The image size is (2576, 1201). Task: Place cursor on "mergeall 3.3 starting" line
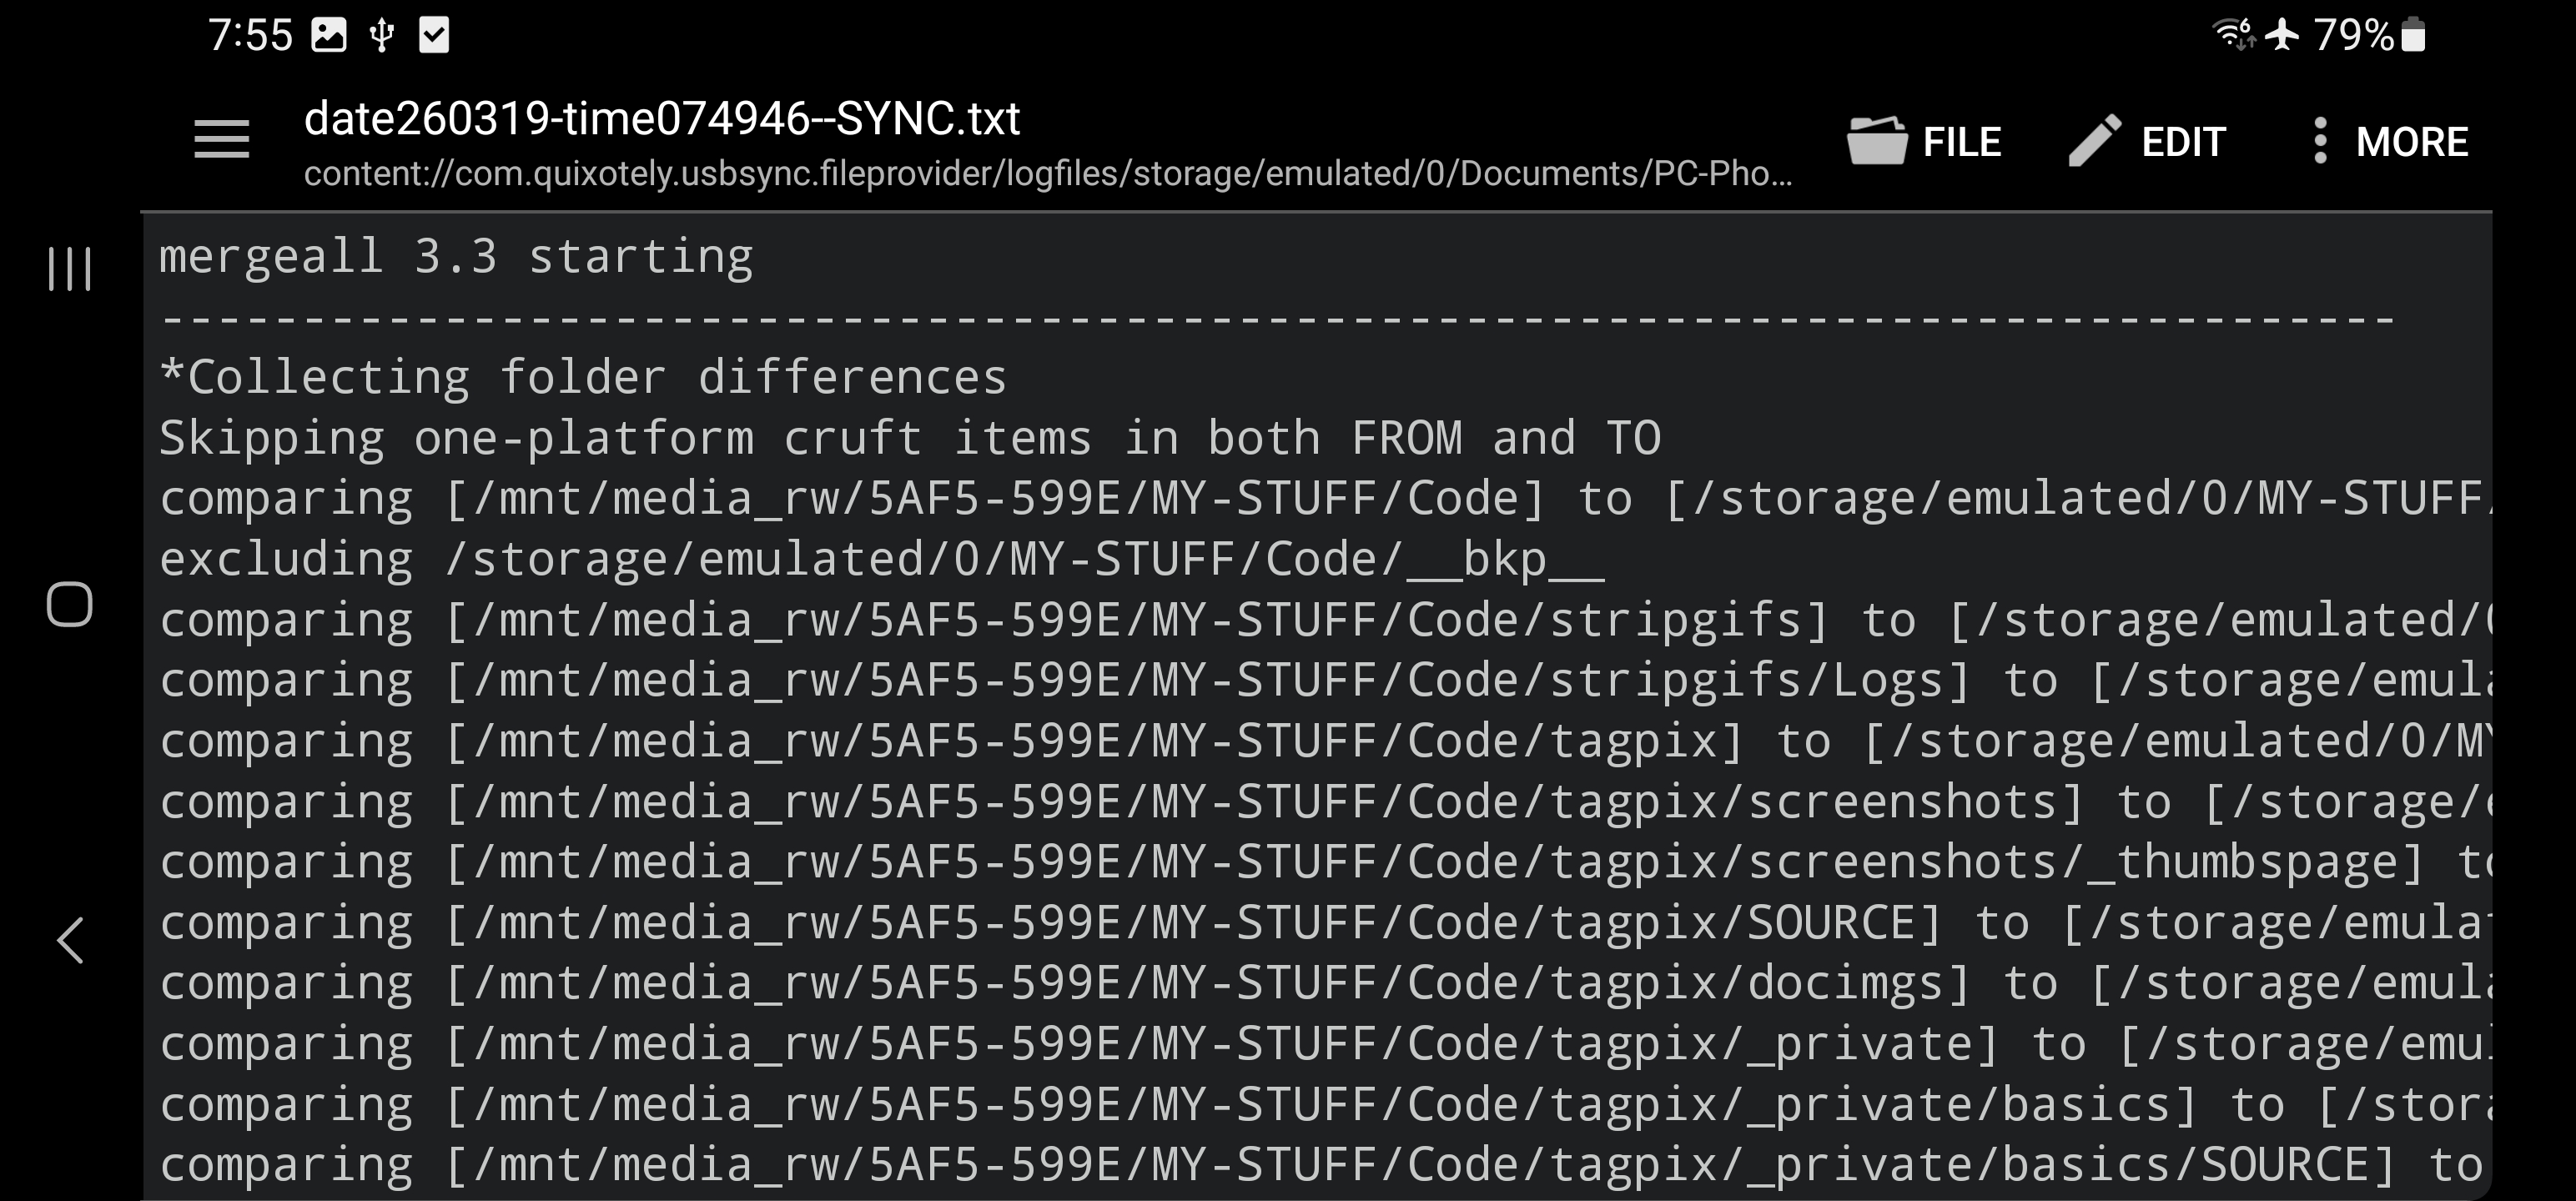[x=456, y=257]
